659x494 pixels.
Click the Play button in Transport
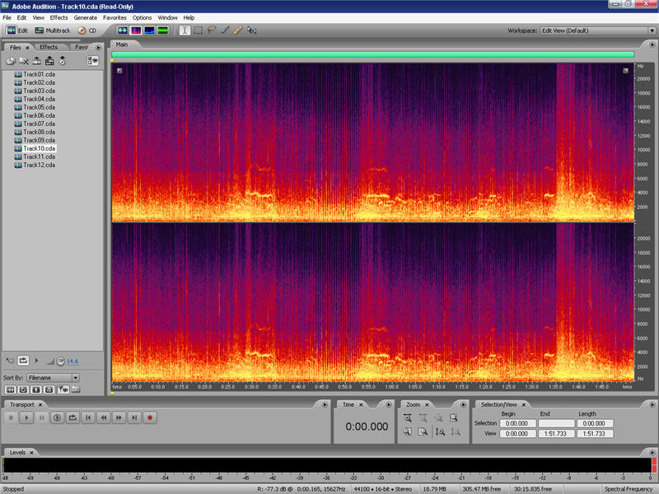click(x=26, y=417)
